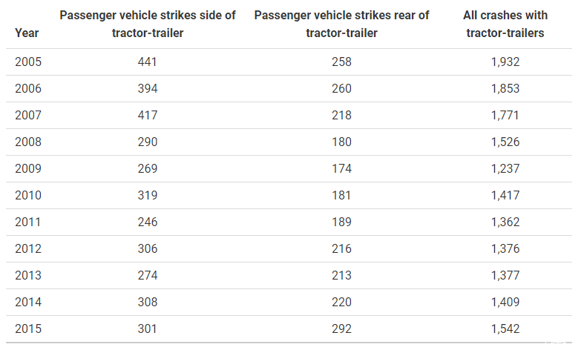
Task: Select the total crashes value 1,237
Action: pyautogui.click(x=505, y=169)
